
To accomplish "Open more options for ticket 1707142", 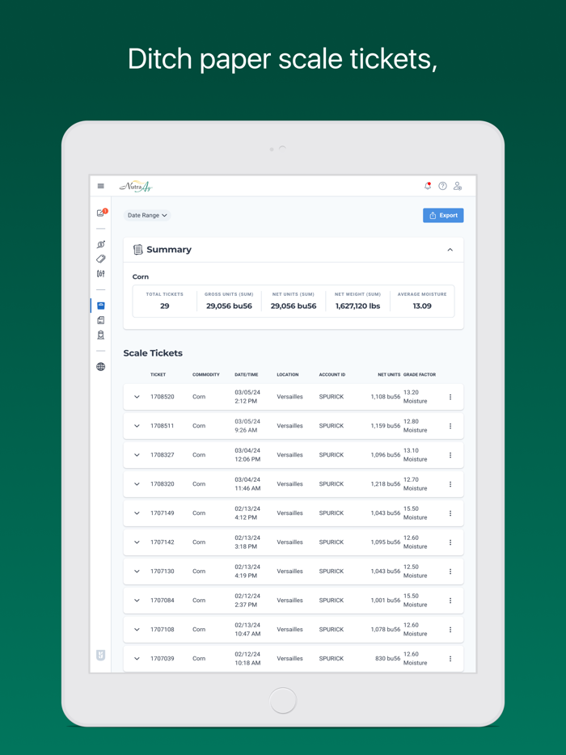I will click(450, 542).
